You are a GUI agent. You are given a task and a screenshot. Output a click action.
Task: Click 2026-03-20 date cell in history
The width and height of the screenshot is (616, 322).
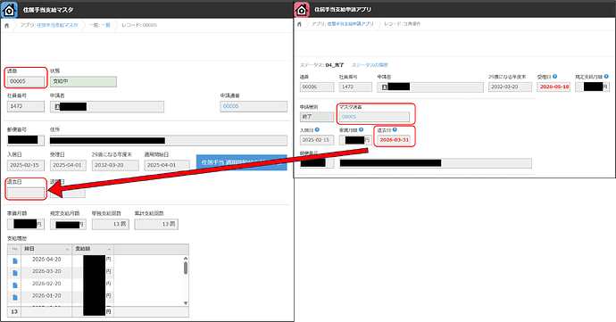point(46,271)
